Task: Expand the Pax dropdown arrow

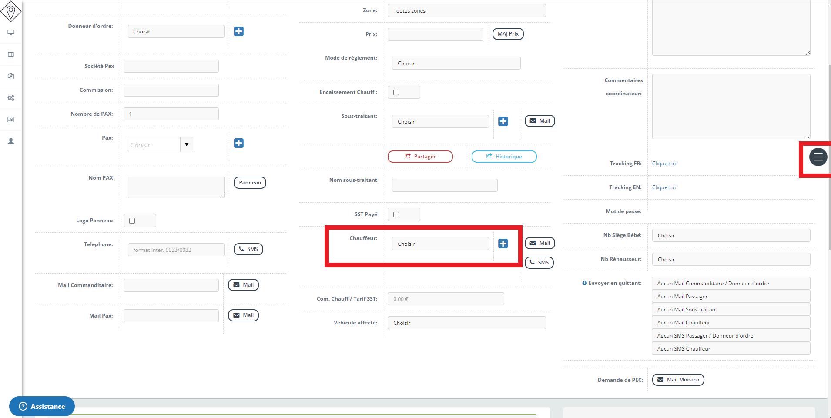Action: point(187,144)
